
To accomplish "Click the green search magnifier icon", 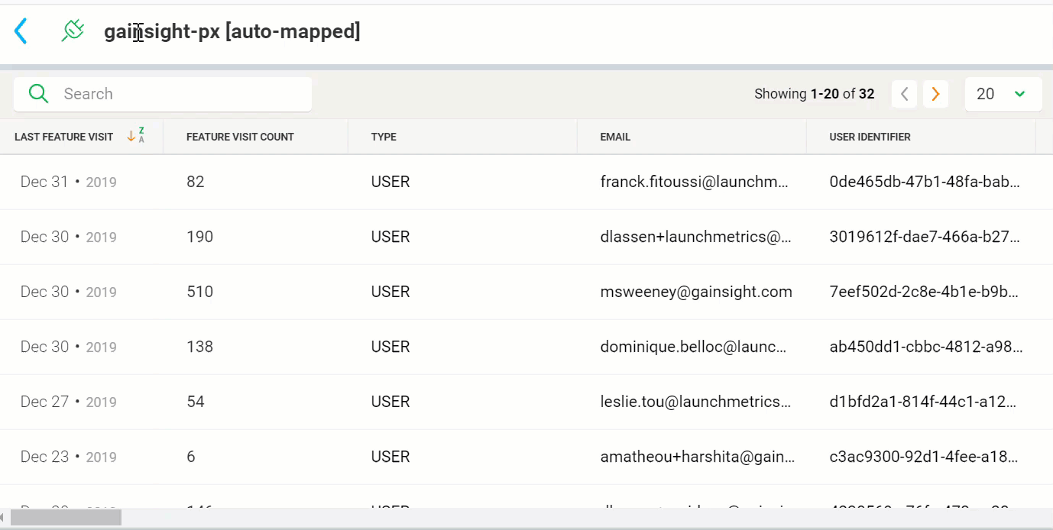I will click(38, 94).
